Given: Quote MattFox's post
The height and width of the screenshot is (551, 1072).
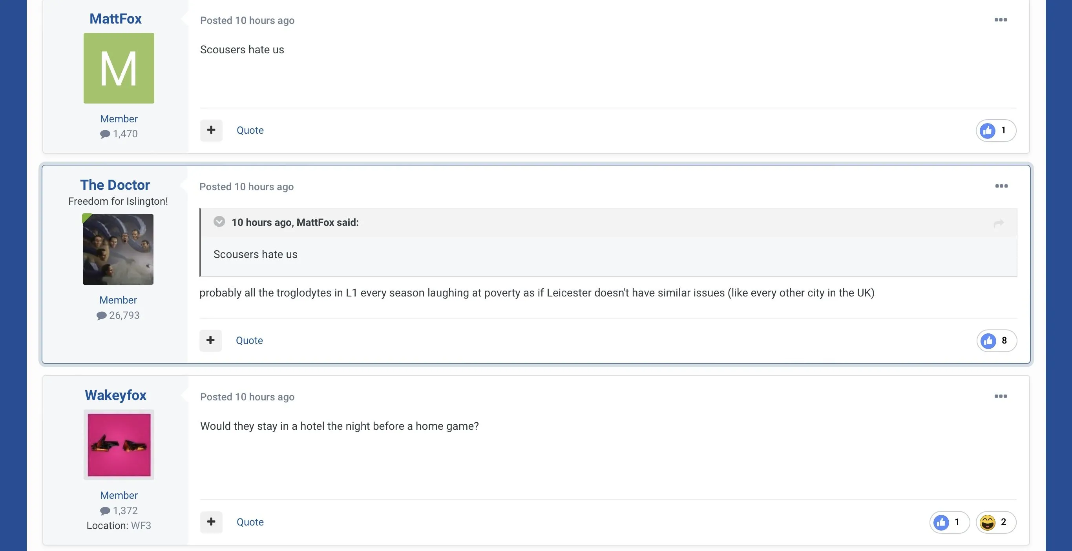Looking at the screenshot, I should pyautogui.click(x=250, y=130).
